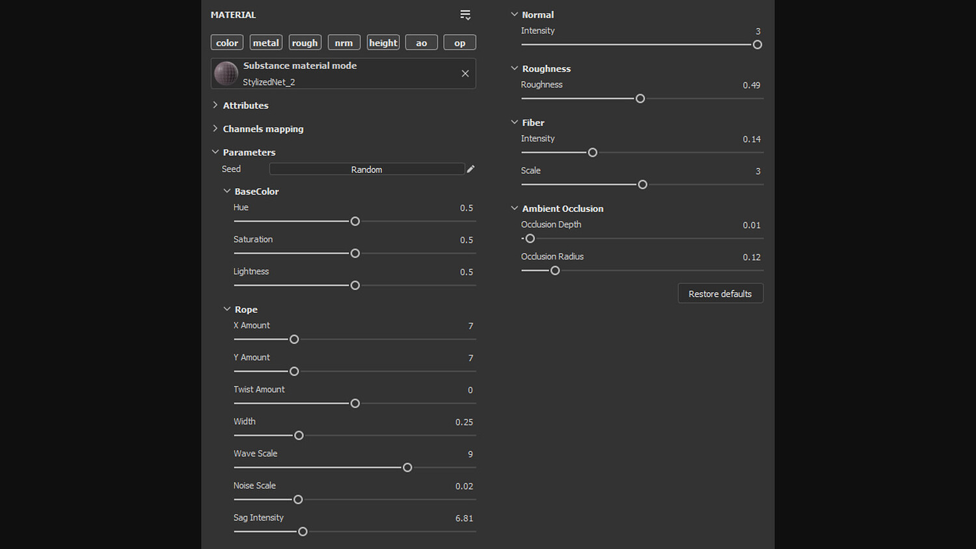Click the Seed edit pencil icon
This screenshot has height=549, width=976.
pos(470,169)
